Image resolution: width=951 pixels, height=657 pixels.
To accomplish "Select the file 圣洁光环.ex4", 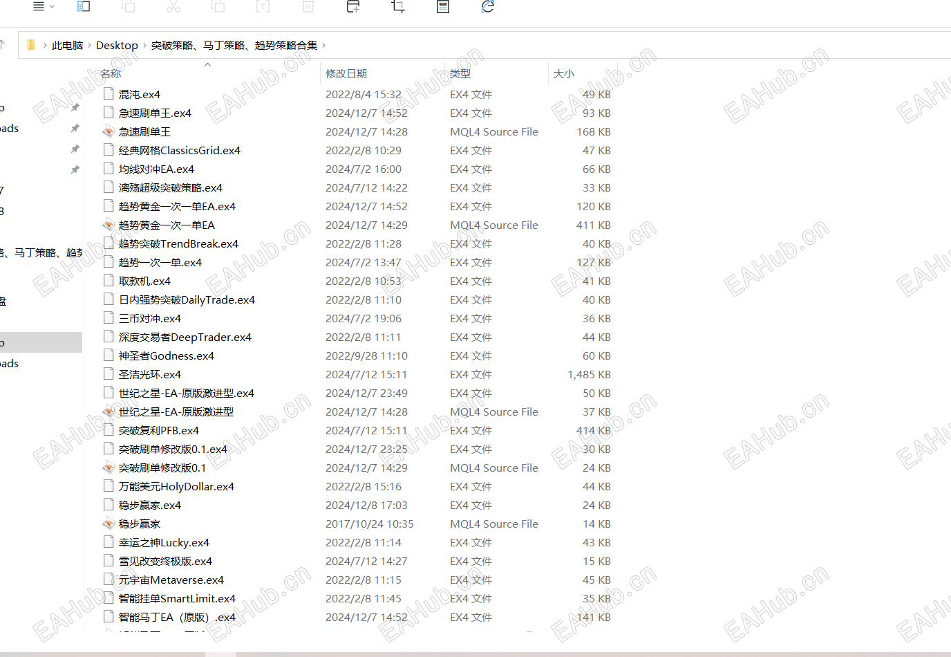I will (x=149, y=374).
